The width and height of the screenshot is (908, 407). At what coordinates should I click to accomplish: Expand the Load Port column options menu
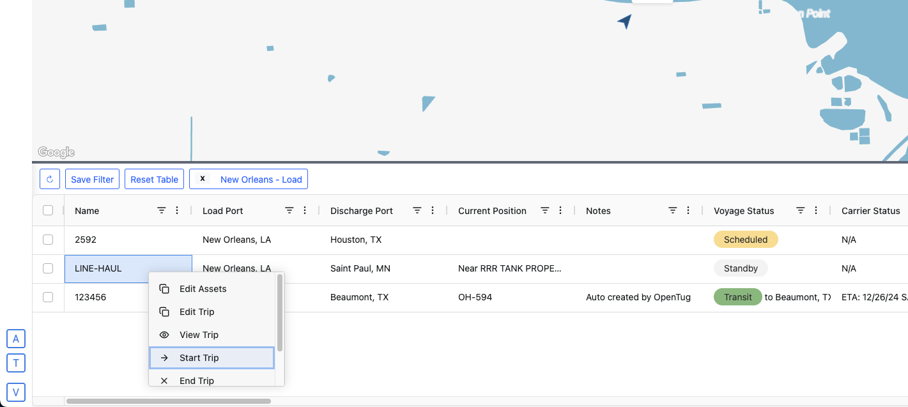tap(305, 210)
